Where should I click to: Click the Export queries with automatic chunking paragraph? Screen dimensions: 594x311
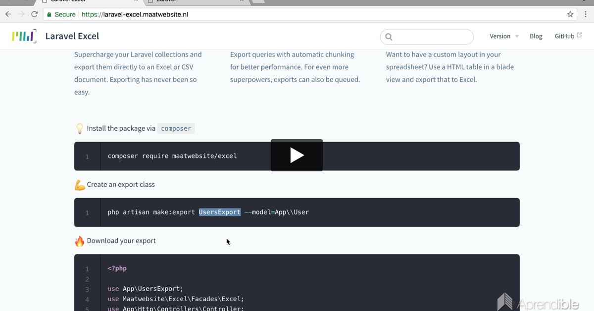295,67
